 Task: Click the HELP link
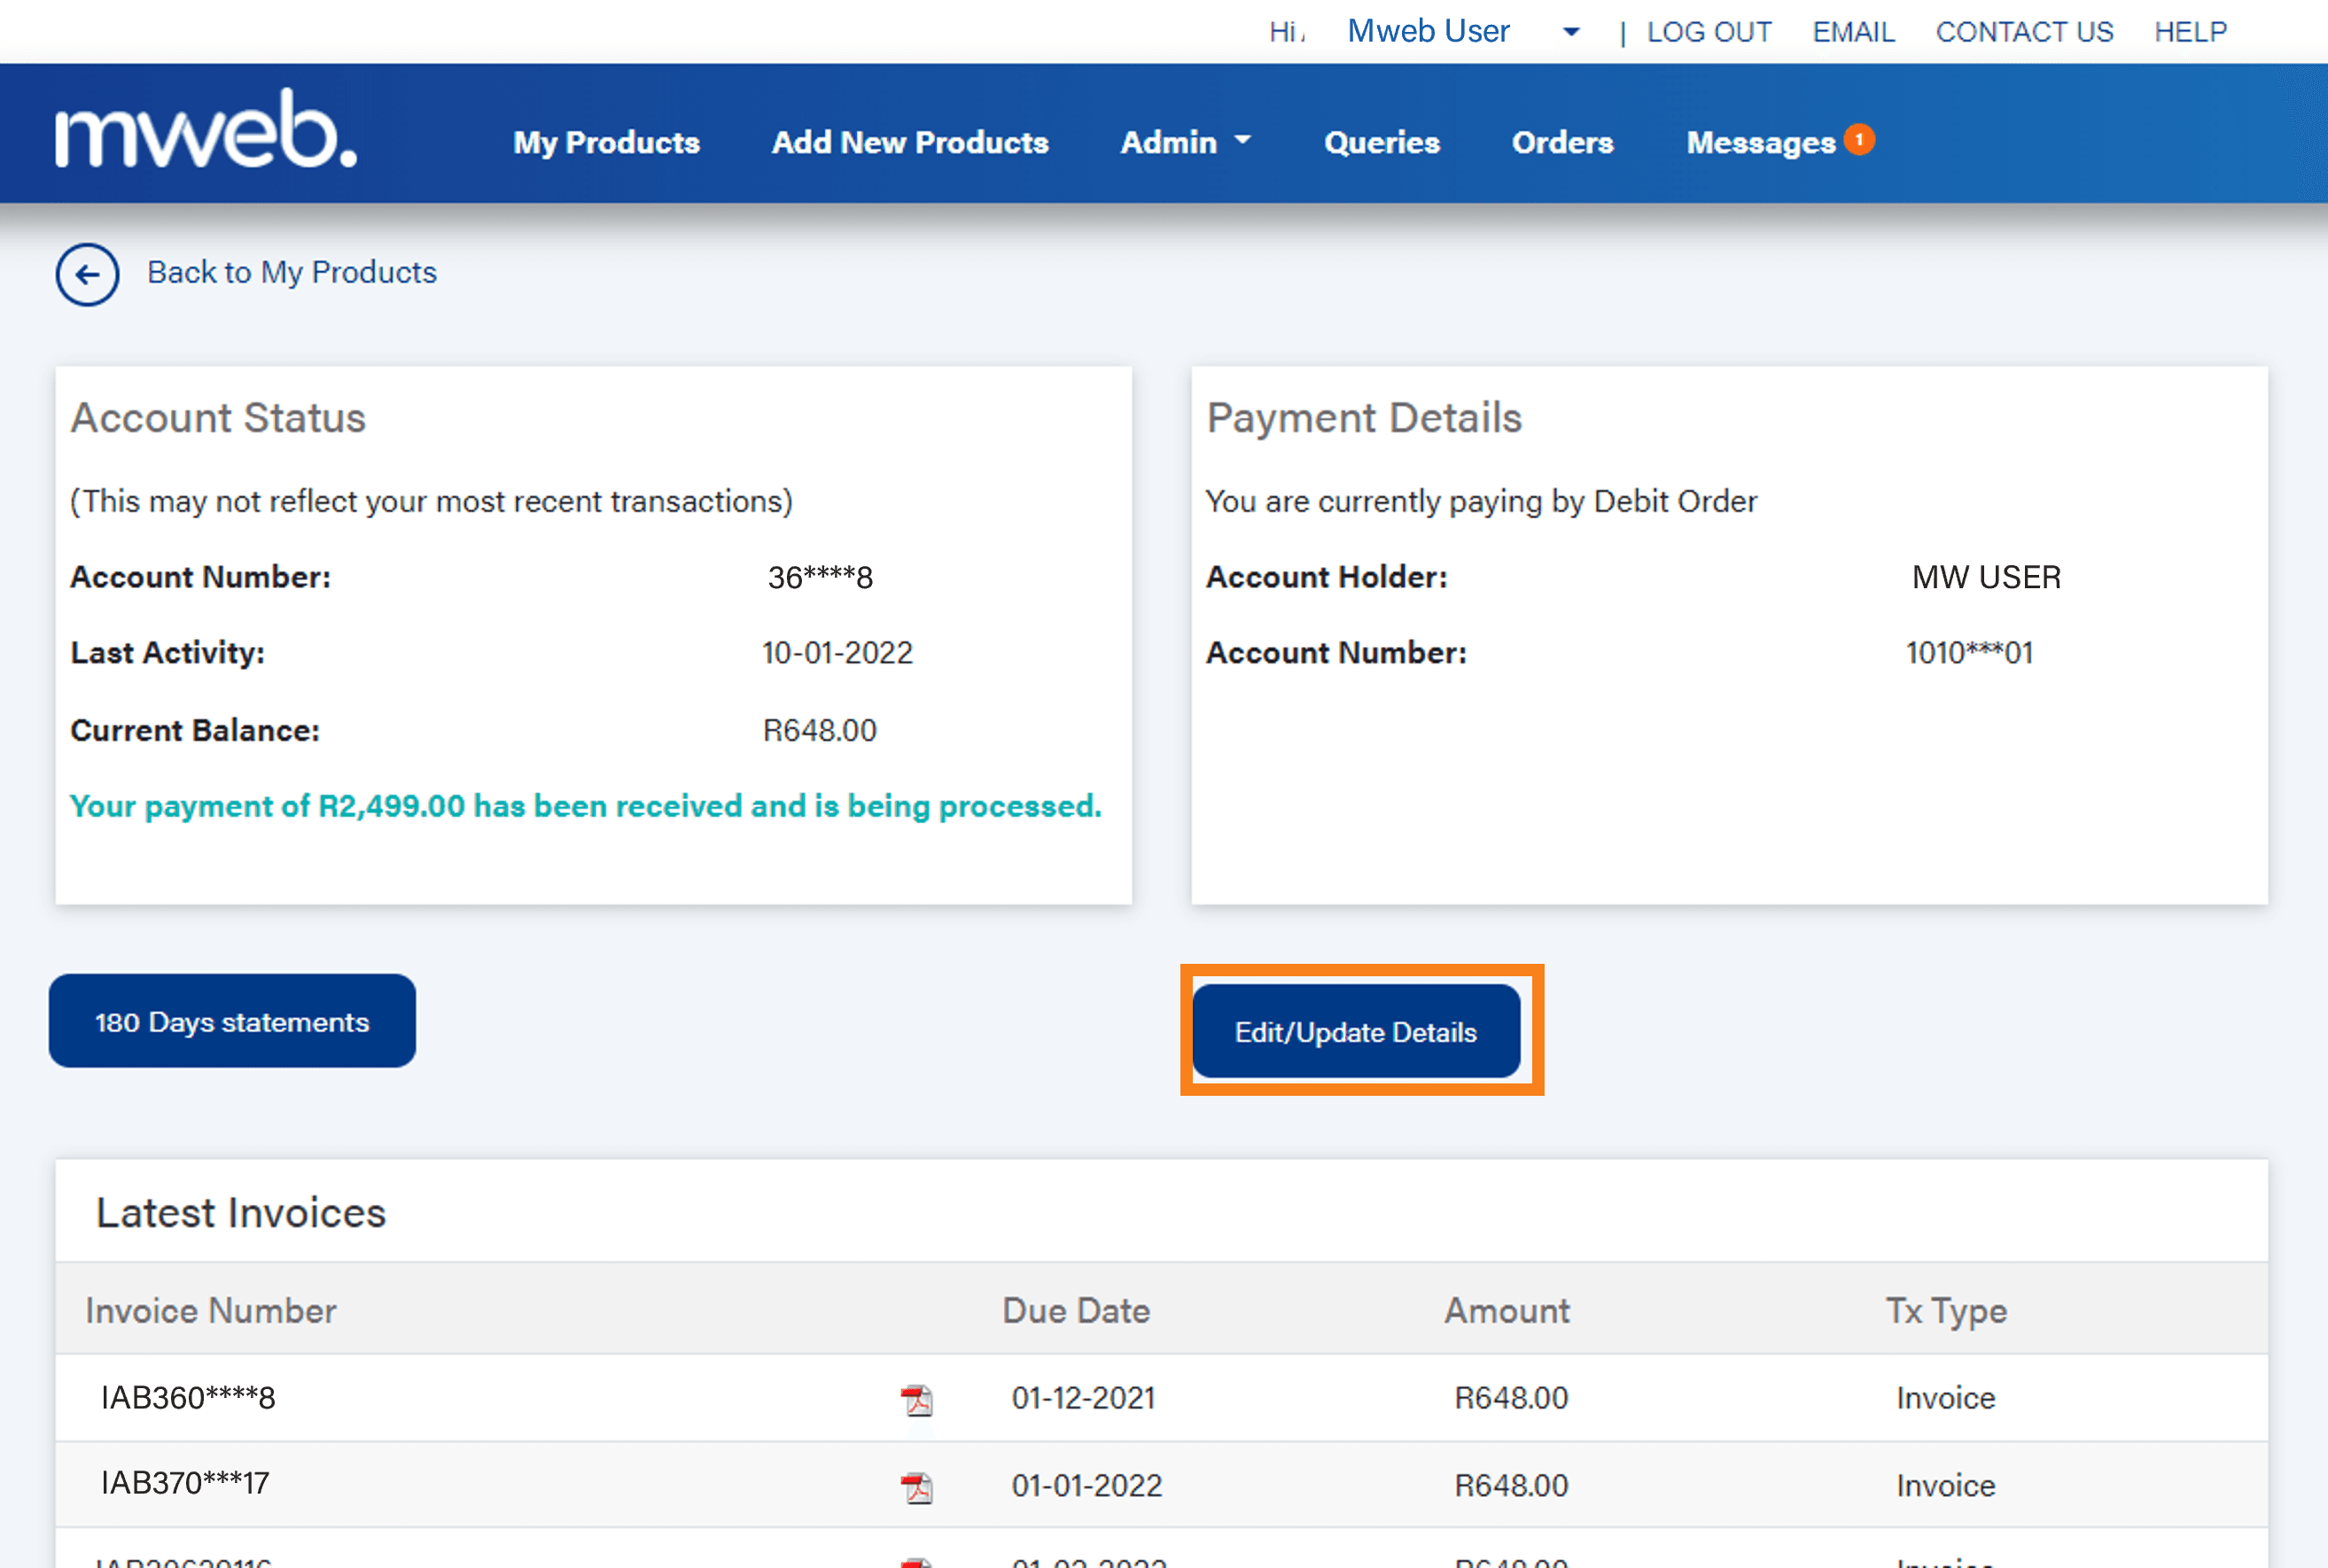[2190, 31]
